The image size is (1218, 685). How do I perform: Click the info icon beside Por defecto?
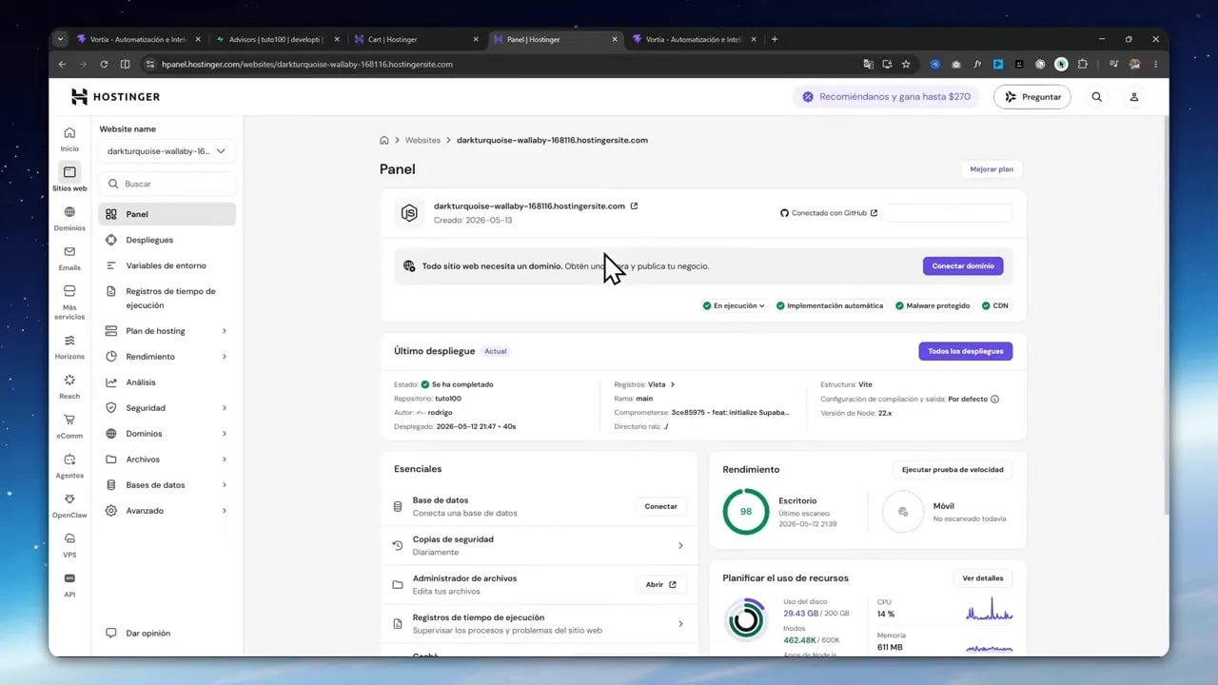[x=995, y=399]
